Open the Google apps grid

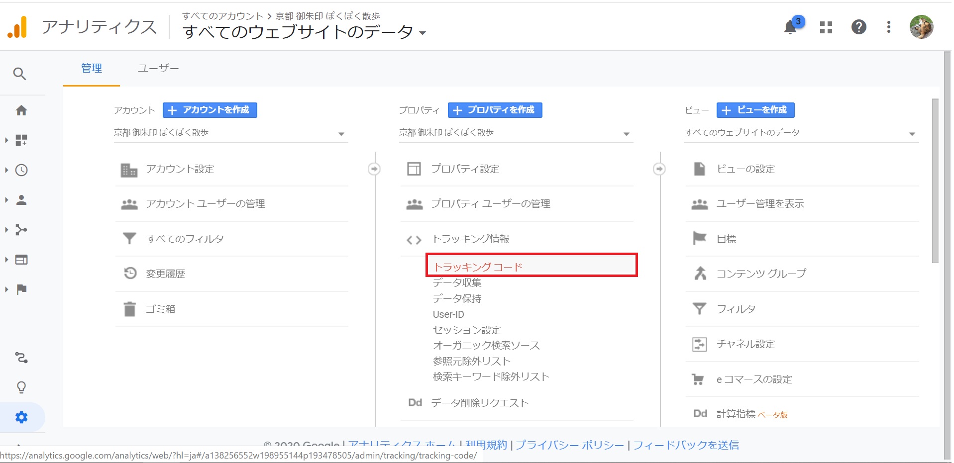pyautogui.click(x=826, y=27)
